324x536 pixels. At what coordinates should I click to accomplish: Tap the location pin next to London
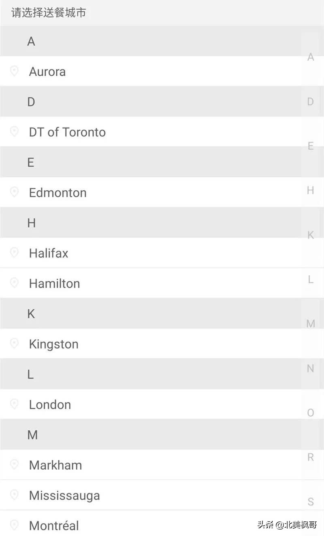tap(14, 404)
